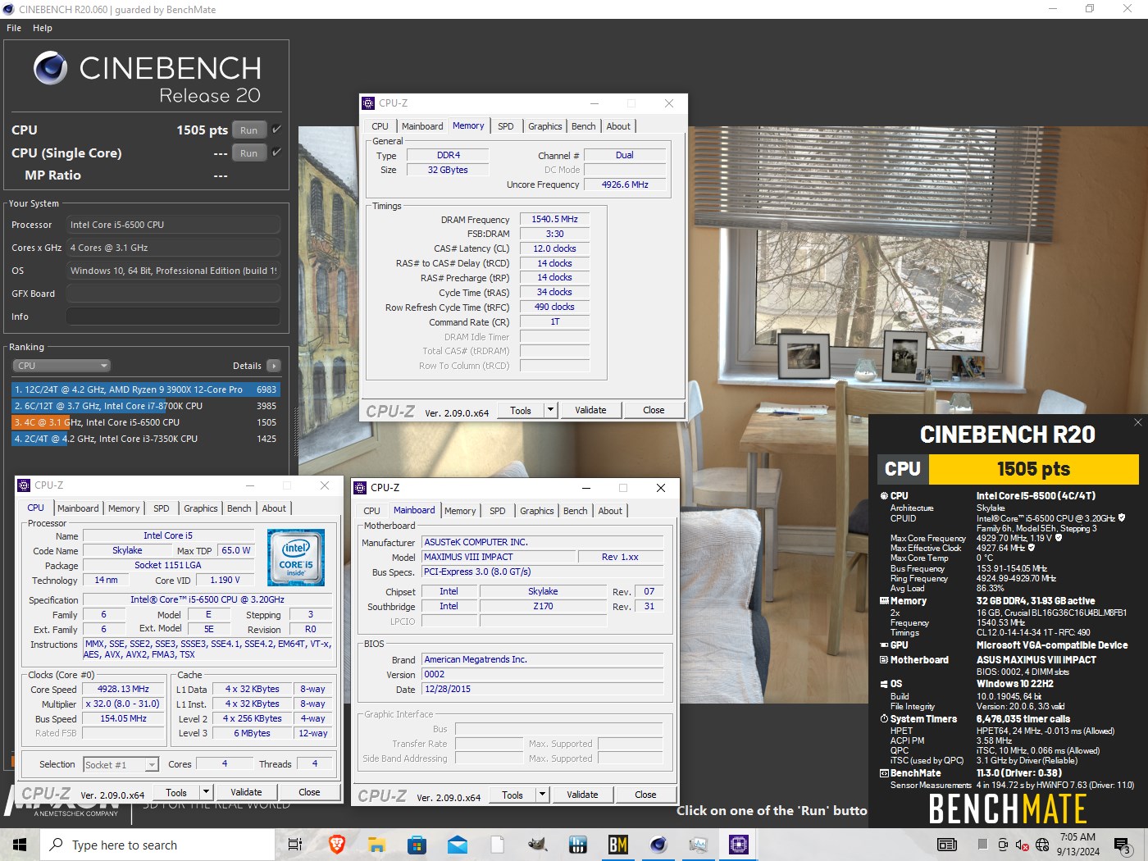
Task: Open the notification center icon
Action: [1122, 845]
